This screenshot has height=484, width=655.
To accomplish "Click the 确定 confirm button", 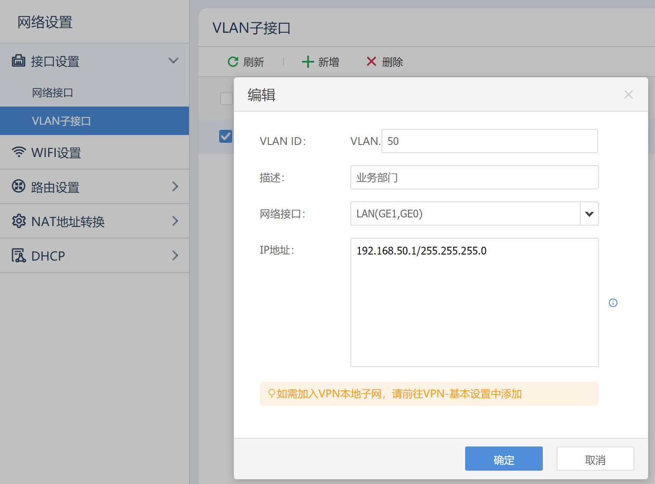I will (x=504, y=459).
